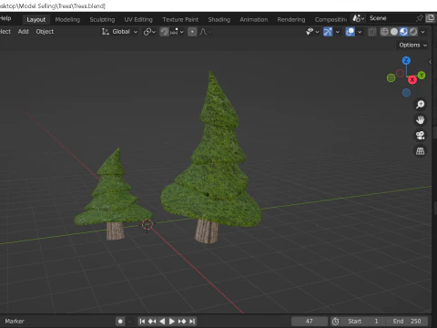Play the animation forward
The image size is (437, 328).
pyautogui.click(x=172, y=321)
